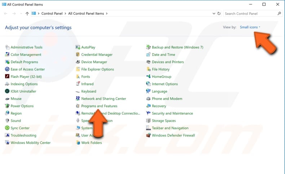
Task: Click the Back navigation arrow
Action: (6, 14)
